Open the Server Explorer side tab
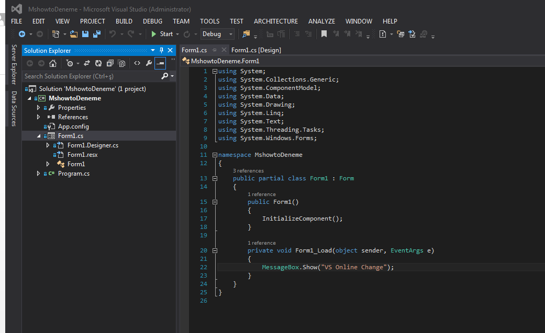 pos(14,64)
